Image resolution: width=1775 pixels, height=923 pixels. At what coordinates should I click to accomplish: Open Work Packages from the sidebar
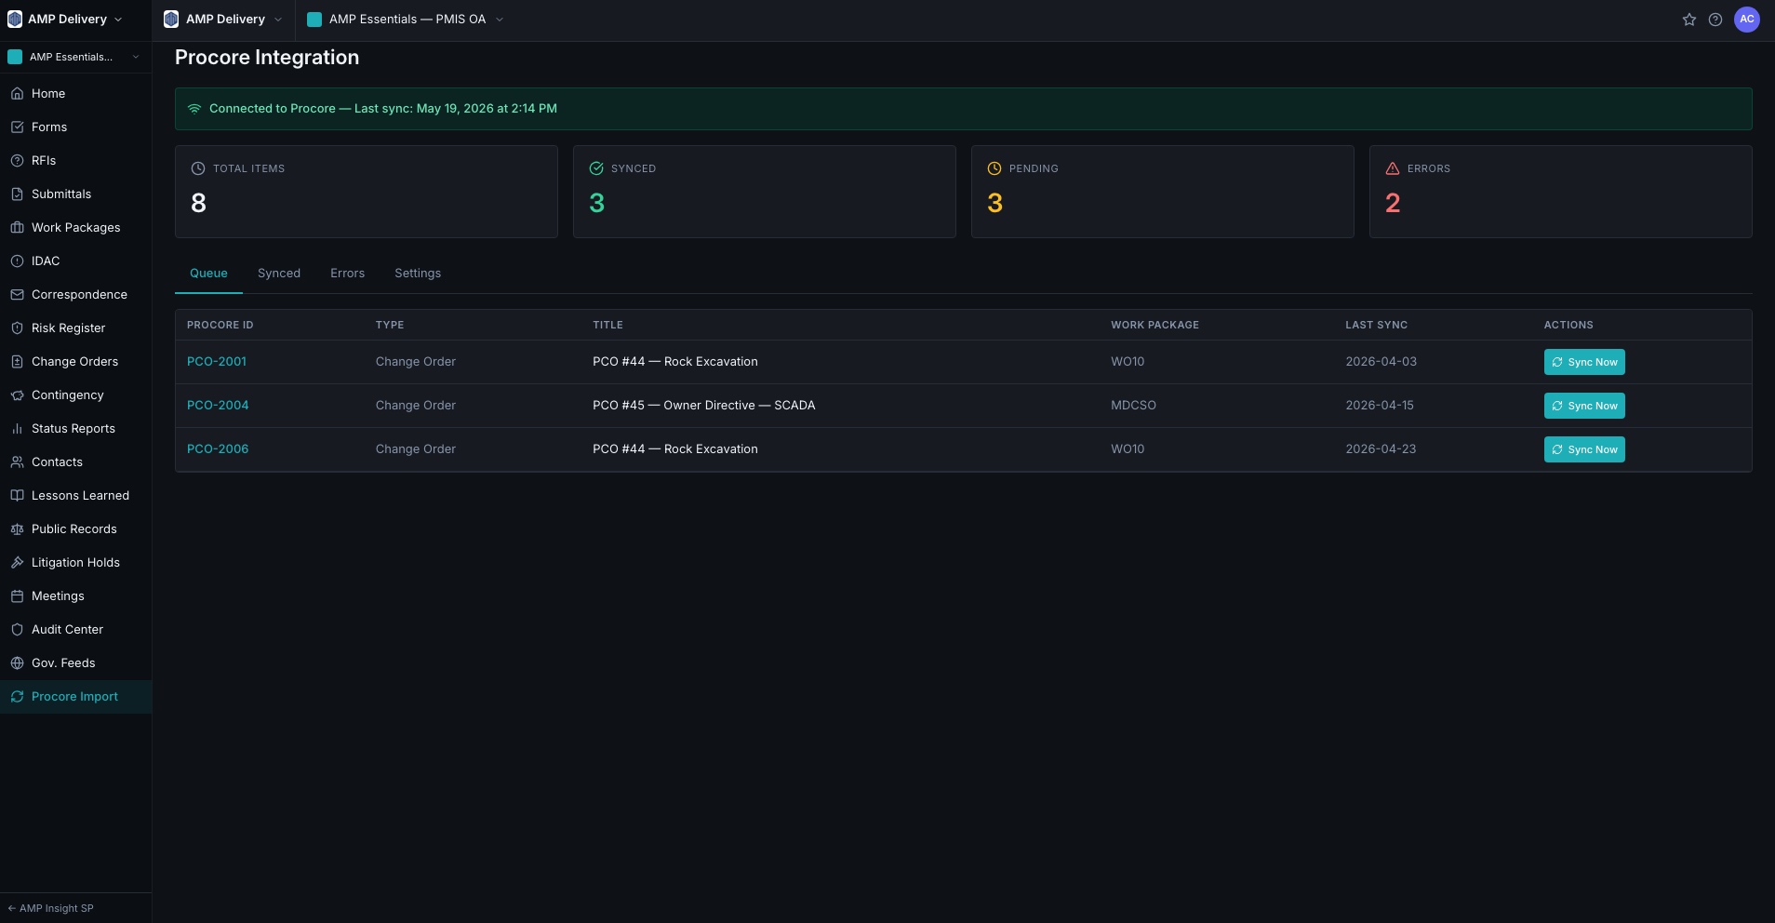(x=75, y=228)
